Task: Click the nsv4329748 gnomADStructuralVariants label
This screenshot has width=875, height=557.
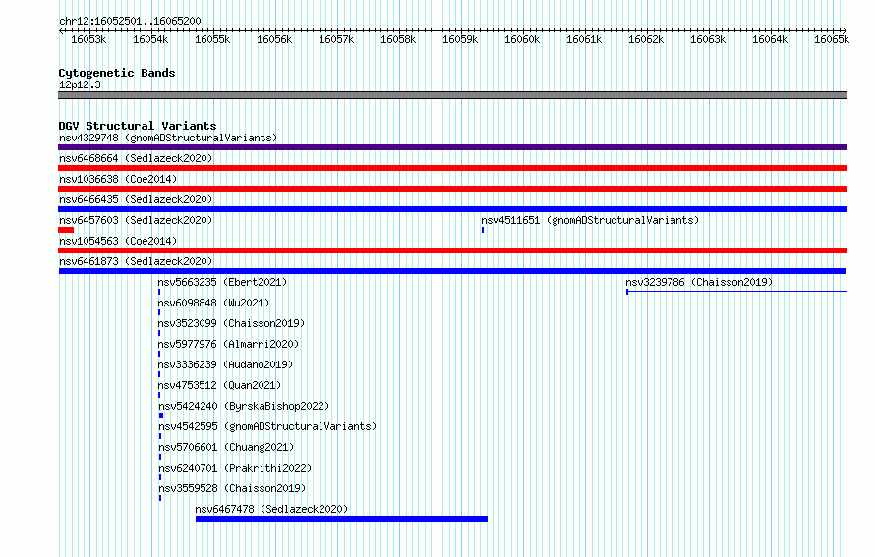Action: (168, 138)
